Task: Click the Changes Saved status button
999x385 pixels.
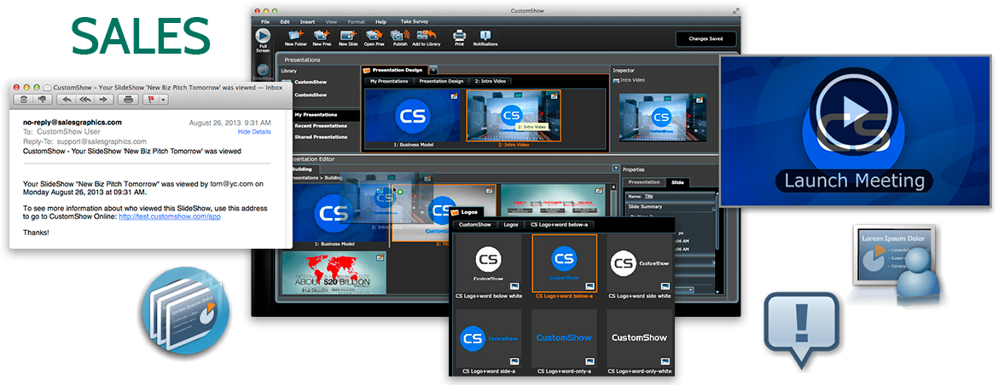Action: [706, 39]
